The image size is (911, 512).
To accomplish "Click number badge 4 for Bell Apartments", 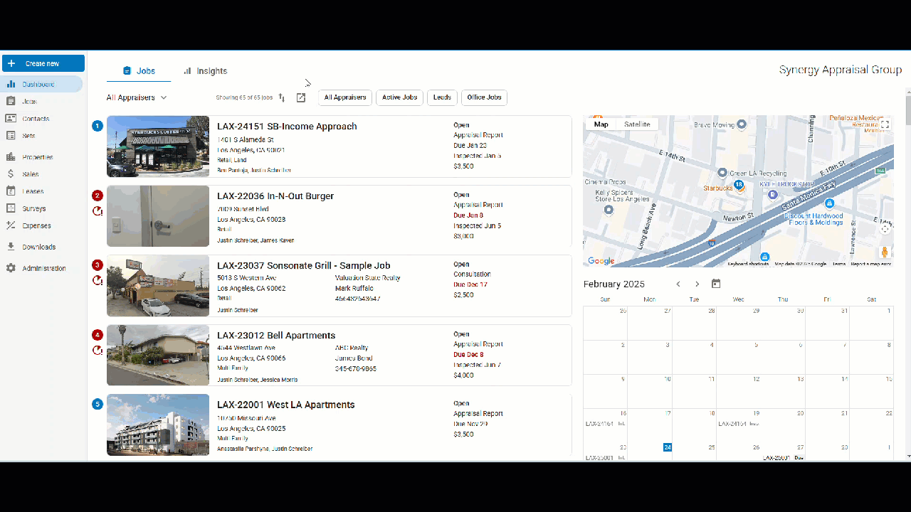I will pyautogui.click(x=98, y=335).
